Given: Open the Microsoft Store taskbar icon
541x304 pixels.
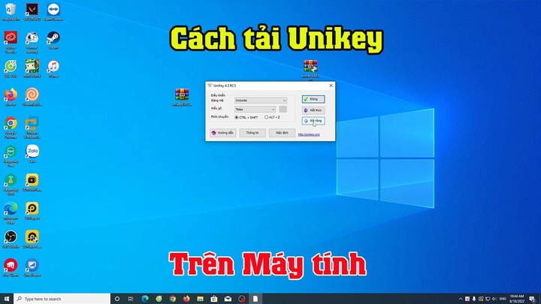Looking at the screenshot, I should [x=214, y=299].
